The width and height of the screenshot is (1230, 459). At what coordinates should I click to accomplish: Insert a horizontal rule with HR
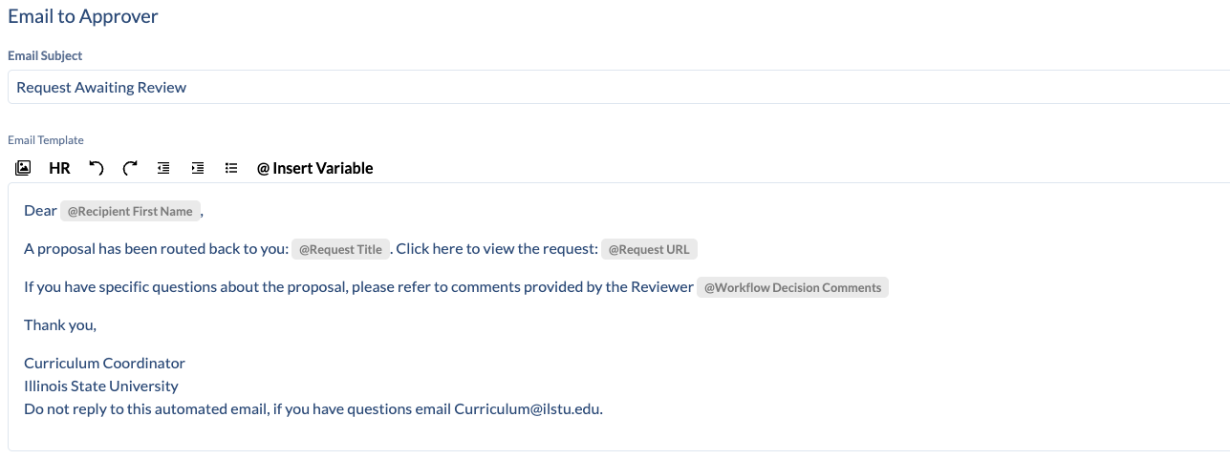tap(59, 168)
